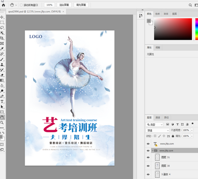Enable scroll all windows checkbox
This screenshot has height=179, width=198.
(x=21, y=5)
